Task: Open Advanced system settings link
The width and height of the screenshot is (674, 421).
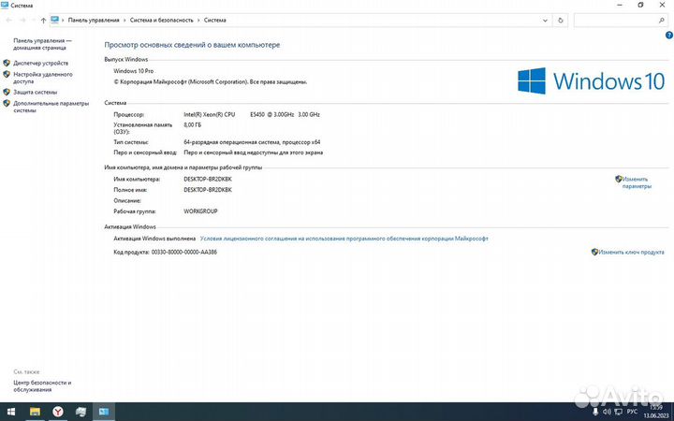Action: [x=51, y=107]
